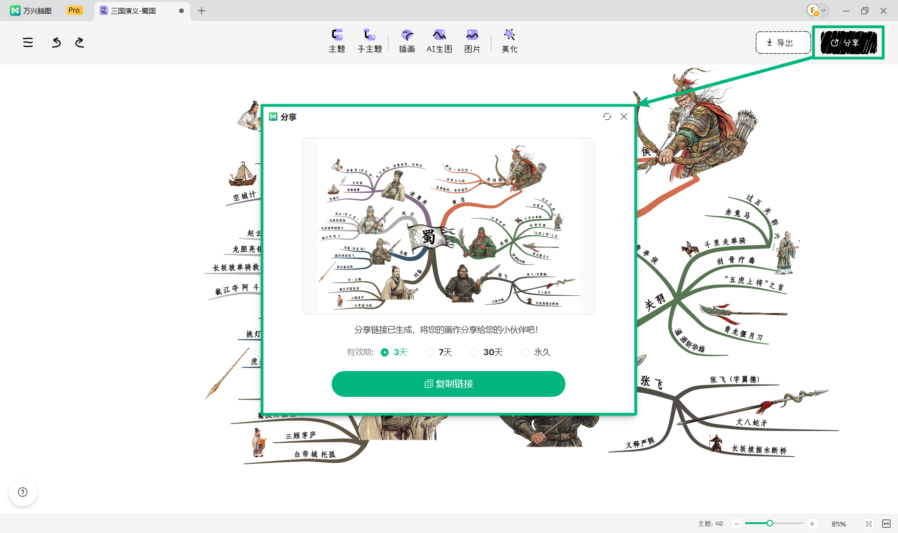
Task: Select the 空城计 node
Action: [x=245, y=196]
